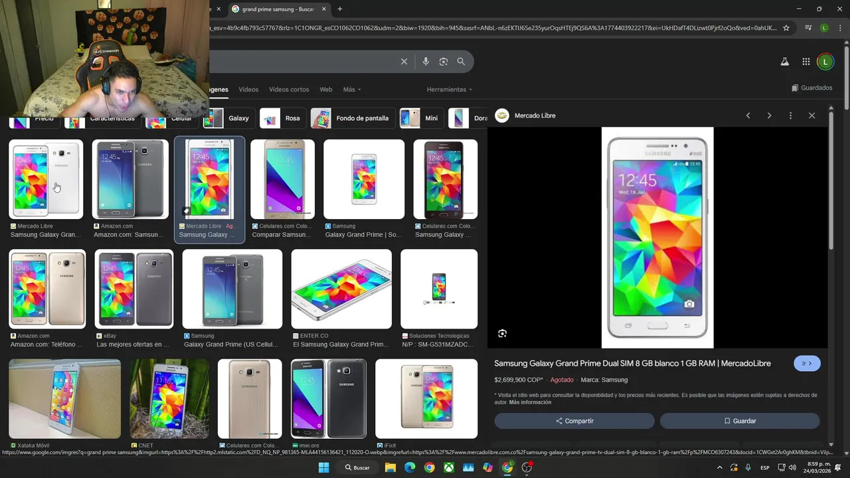Open the Google account avatar L
This screenshot has width=850, height=478.
point(825,62)
